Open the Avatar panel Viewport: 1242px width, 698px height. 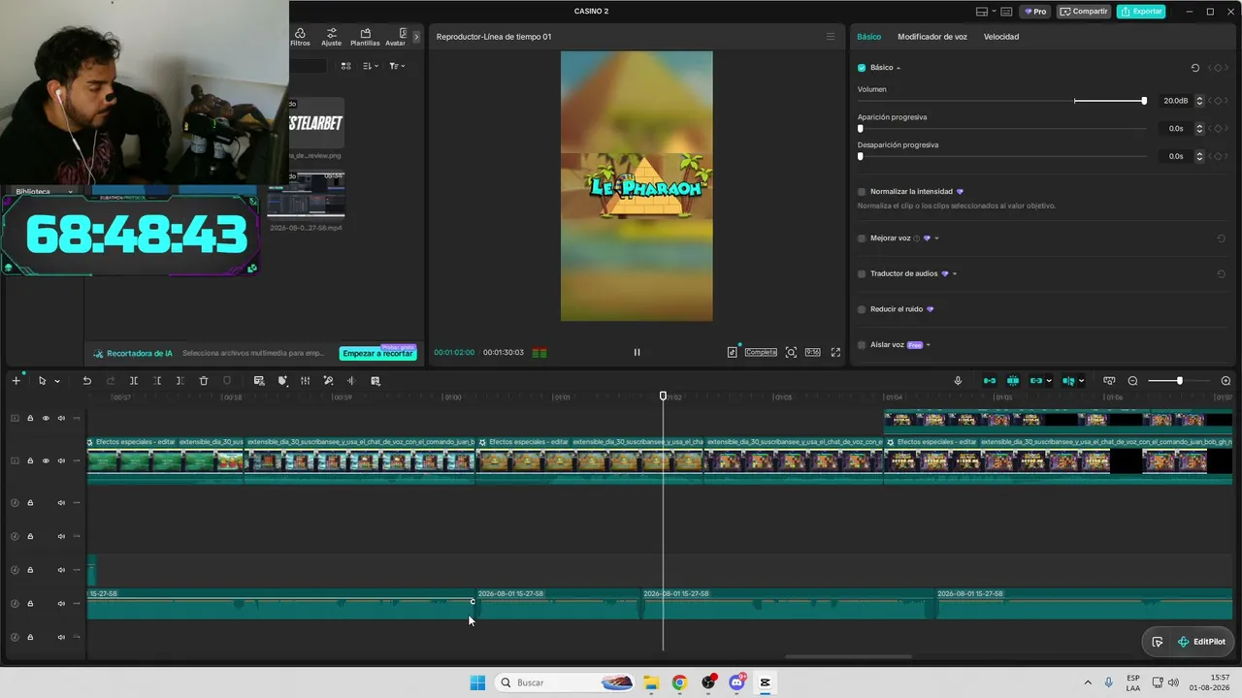(396, 37)
